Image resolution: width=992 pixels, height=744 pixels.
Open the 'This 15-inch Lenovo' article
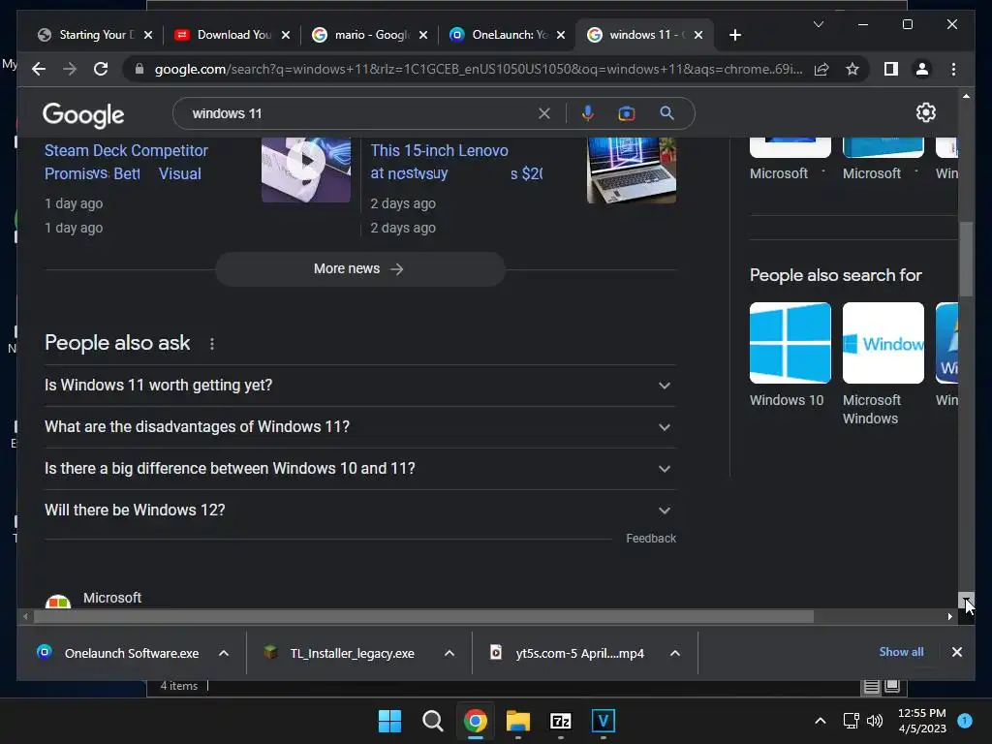[456, 162]
